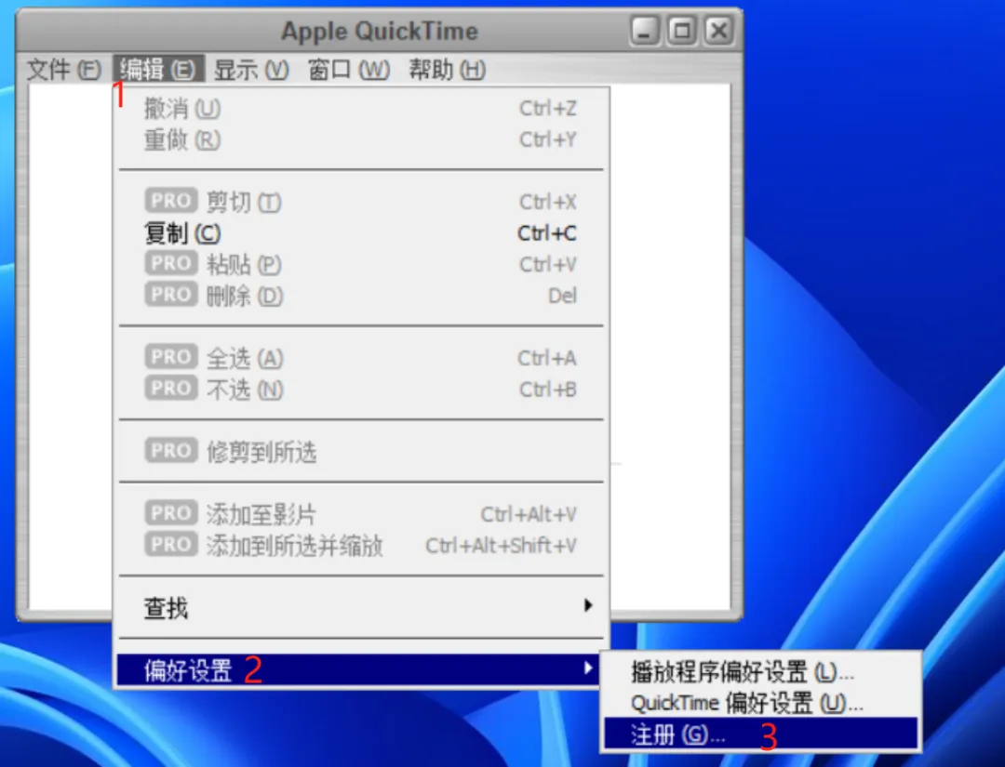
Task: Click the PRO 删除 (D) entry
Action: coord(361,295)
